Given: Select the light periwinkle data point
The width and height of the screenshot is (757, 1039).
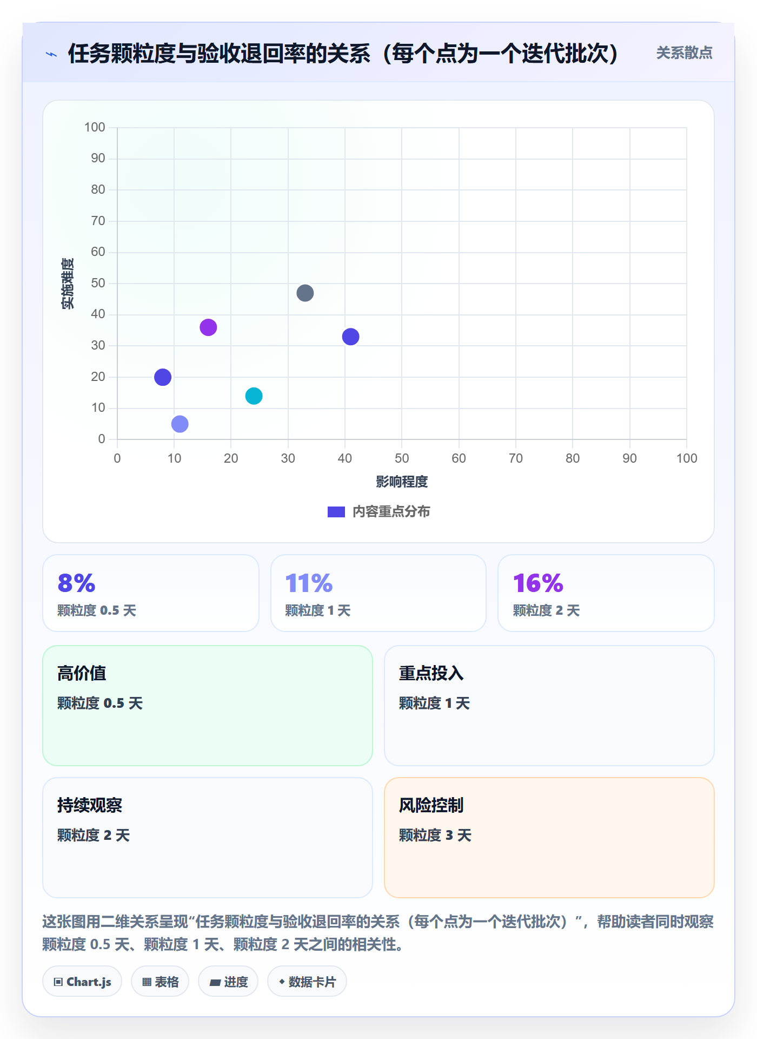Looking at the screenshot, I should tap(180, 424).
